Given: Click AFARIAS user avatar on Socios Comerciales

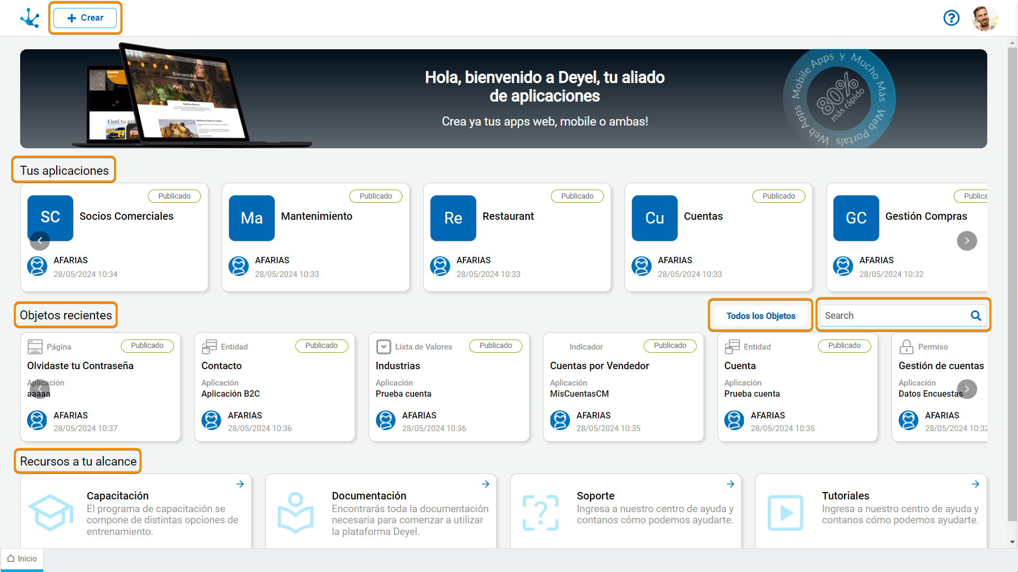Looking at the screenshot, I should (x=37, y=266).
